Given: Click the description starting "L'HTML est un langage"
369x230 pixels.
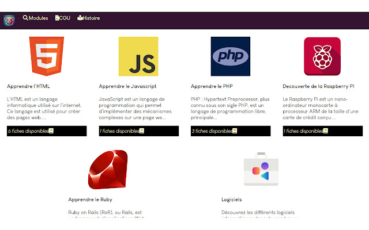Looking at the screenshot, I should click(44, 109).
